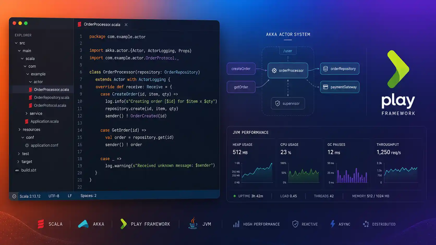Collapse the main folder chevron
436x245 pixels.
19,51
